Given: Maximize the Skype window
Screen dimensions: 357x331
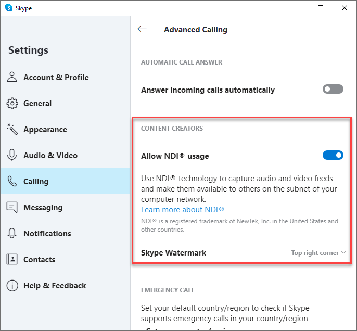Looking at the screenshot, I should [321, 8].
